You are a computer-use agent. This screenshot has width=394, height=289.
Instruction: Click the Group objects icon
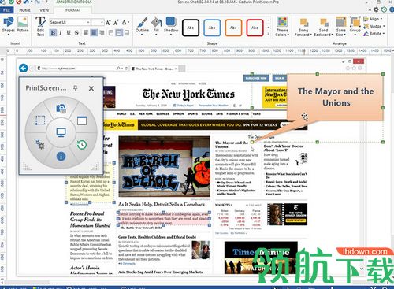(355, 25)
